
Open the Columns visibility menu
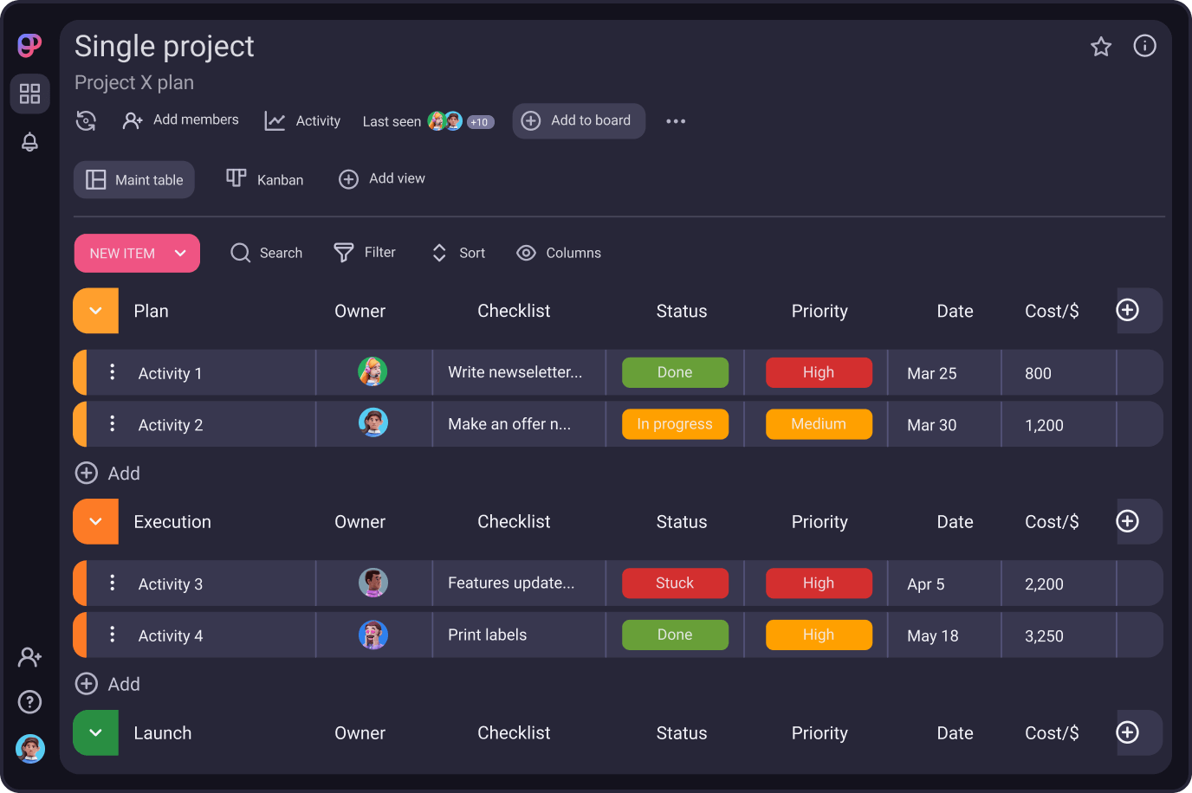(x=559, y=252)
